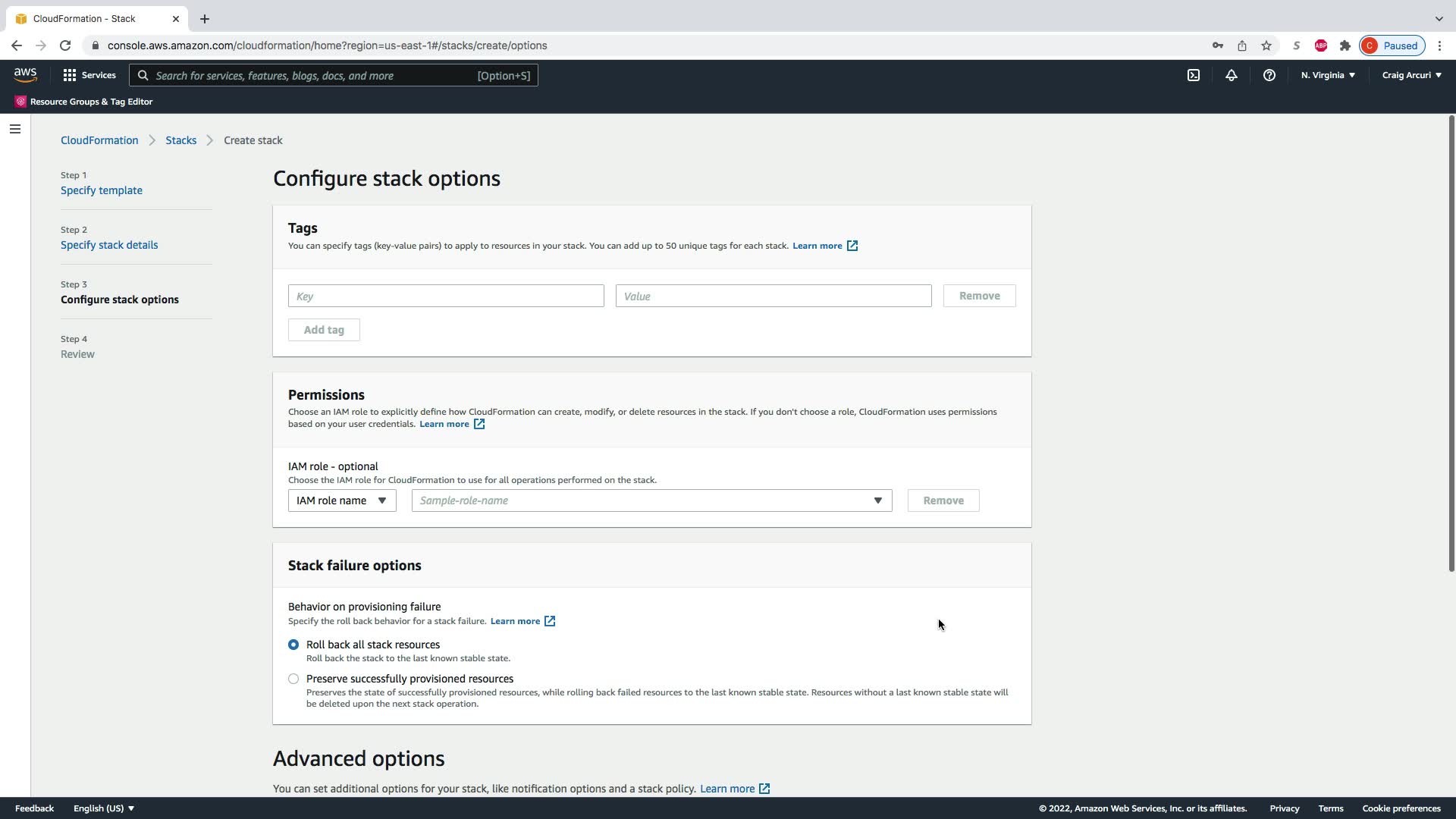Open the AWS CloudShell icon
Screen dimensions: 1456x819
click(1193, 75)
